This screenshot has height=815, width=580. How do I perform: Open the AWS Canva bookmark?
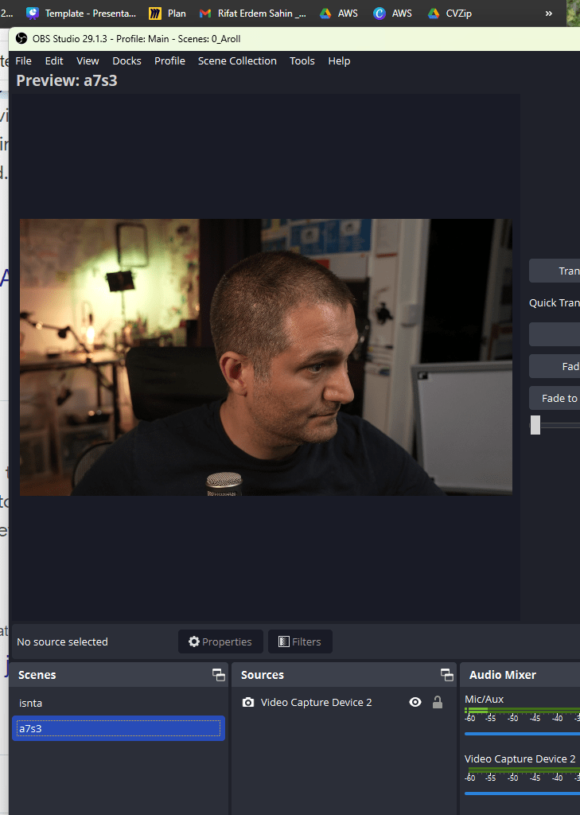tap(392, 14)
